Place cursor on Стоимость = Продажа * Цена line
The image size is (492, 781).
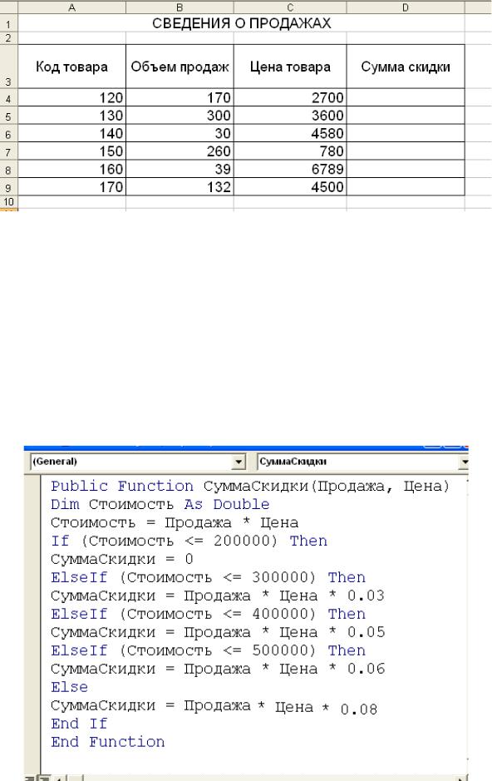tap(175, 523)
